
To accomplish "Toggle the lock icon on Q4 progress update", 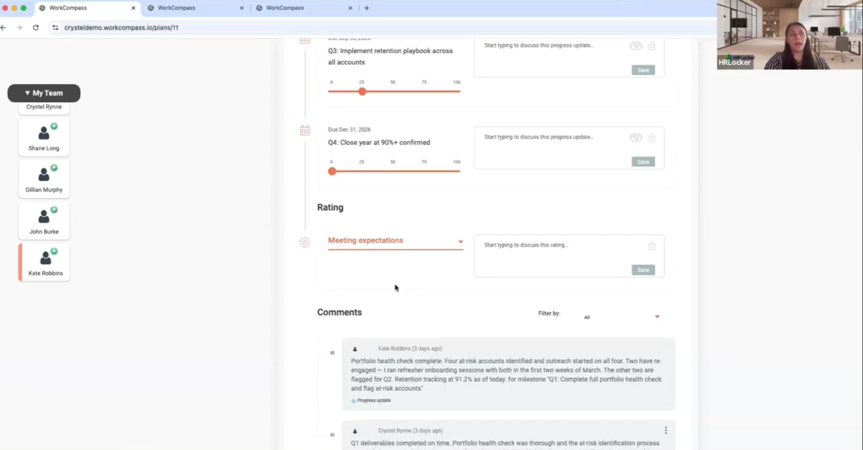I will pos(652,137).
